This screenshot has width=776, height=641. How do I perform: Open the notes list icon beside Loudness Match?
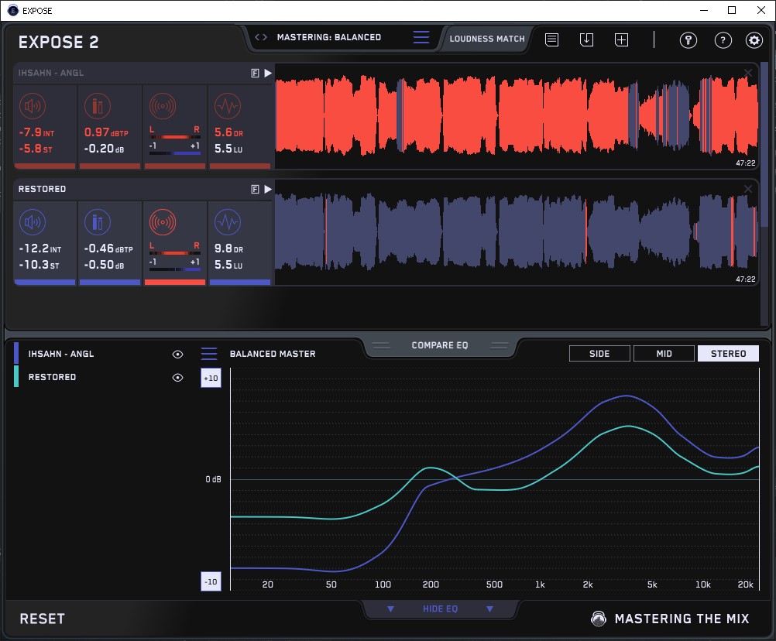point(551,39)
